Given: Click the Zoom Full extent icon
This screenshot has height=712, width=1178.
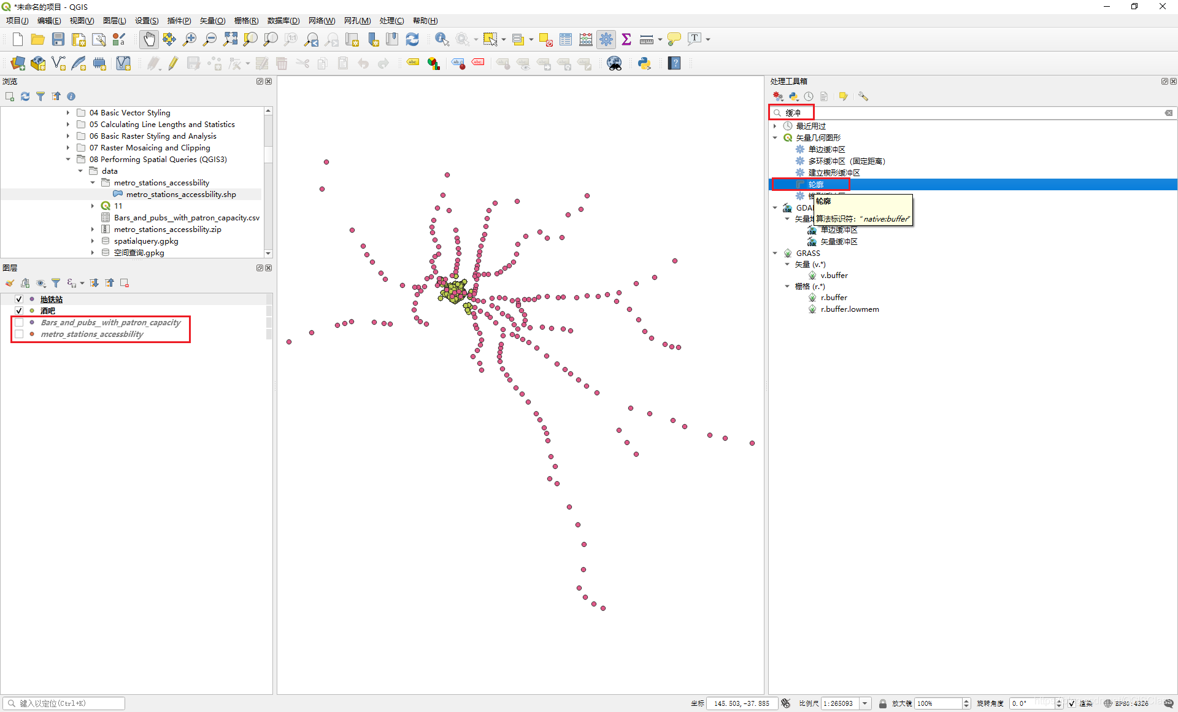Looking at the screenshot, I should pyautogui.click(x=230, y=39).
